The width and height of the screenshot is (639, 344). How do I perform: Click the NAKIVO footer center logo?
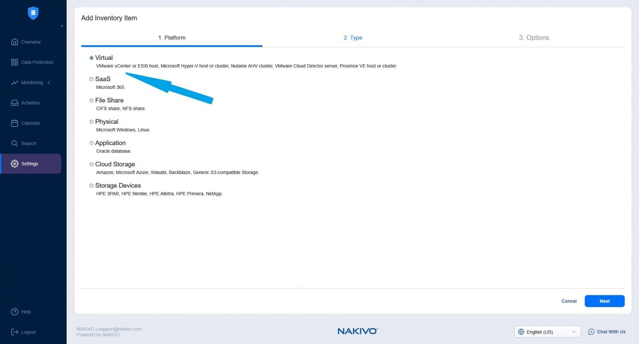point(357,331)
